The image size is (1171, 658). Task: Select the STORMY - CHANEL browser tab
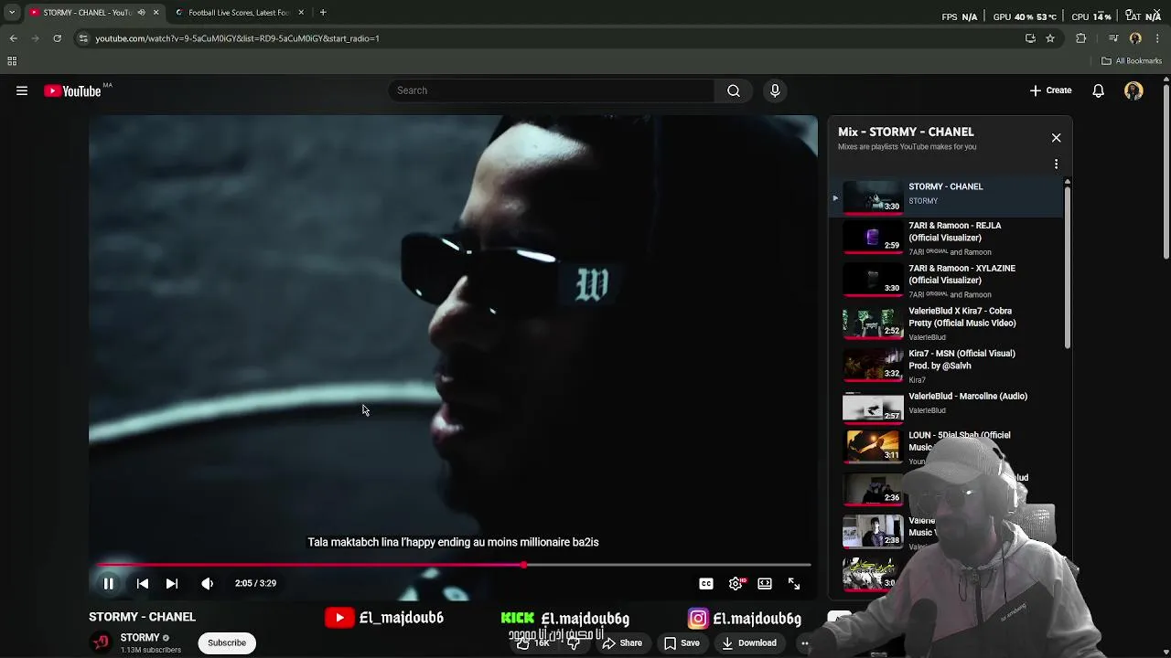(x=87, y=13)
